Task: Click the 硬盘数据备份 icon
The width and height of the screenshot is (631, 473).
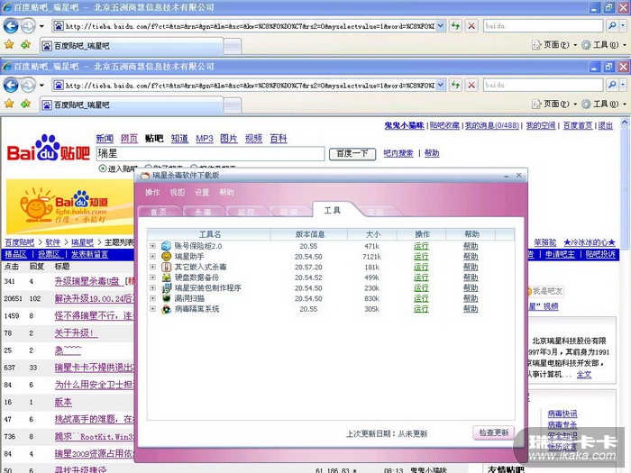Action: (x=166, y=277)
